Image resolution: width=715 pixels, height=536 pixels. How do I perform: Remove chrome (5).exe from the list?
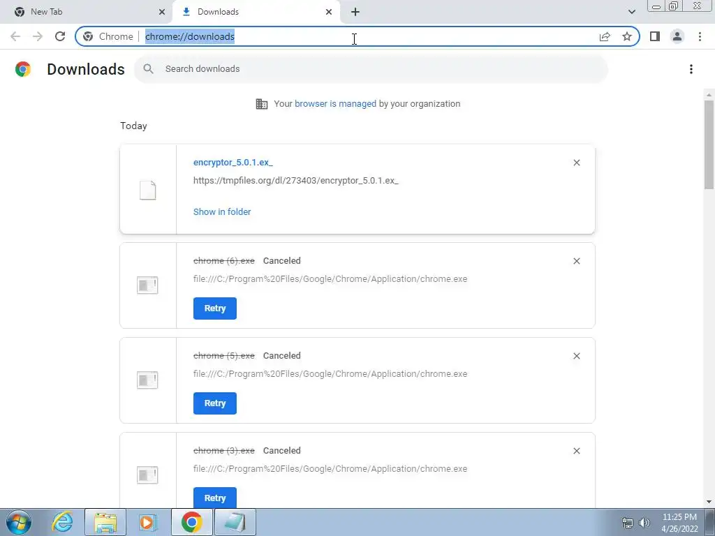tap(576, 356)
